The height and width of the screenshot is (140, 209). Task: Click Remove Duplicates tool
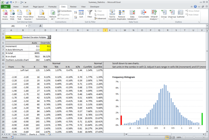122,15
